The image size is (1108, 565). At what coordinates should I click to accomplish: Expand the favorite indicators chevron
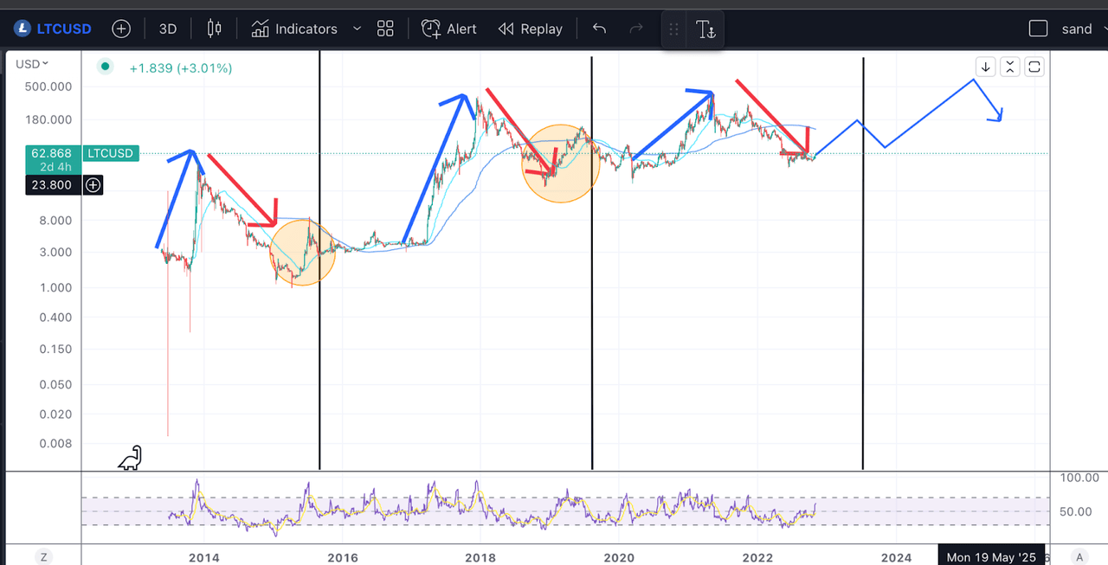click(x=357, y=29)
